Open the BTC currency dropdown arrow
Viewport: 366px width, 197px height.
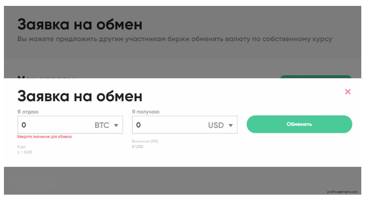point(116,126)
